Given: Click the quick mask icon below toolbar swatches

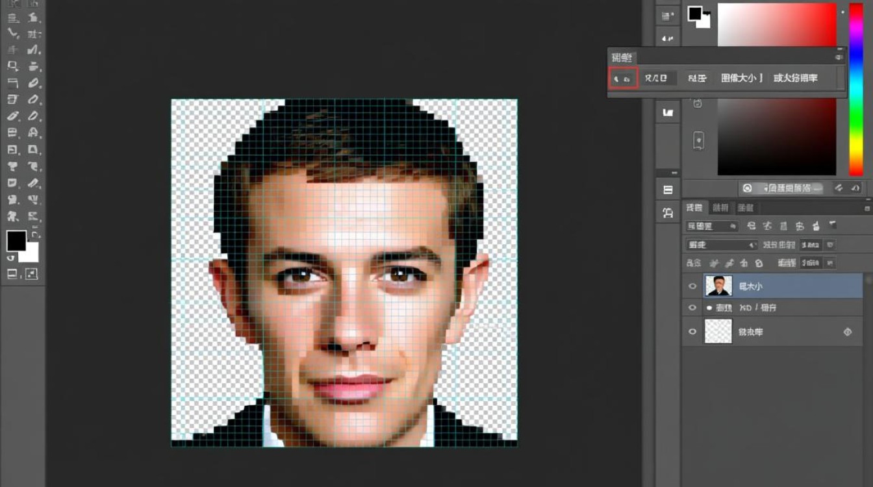Looking at the screenshot, I should tap(12, 273).
